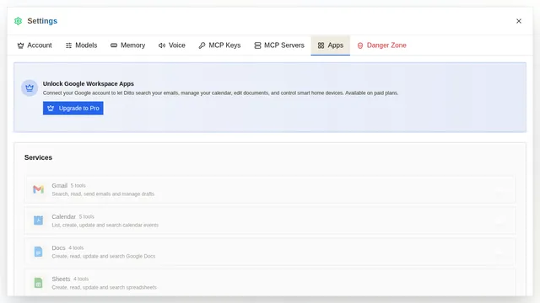
Task: Select the Voice tab
Action: pyautogui.click(x=172, y=45)
